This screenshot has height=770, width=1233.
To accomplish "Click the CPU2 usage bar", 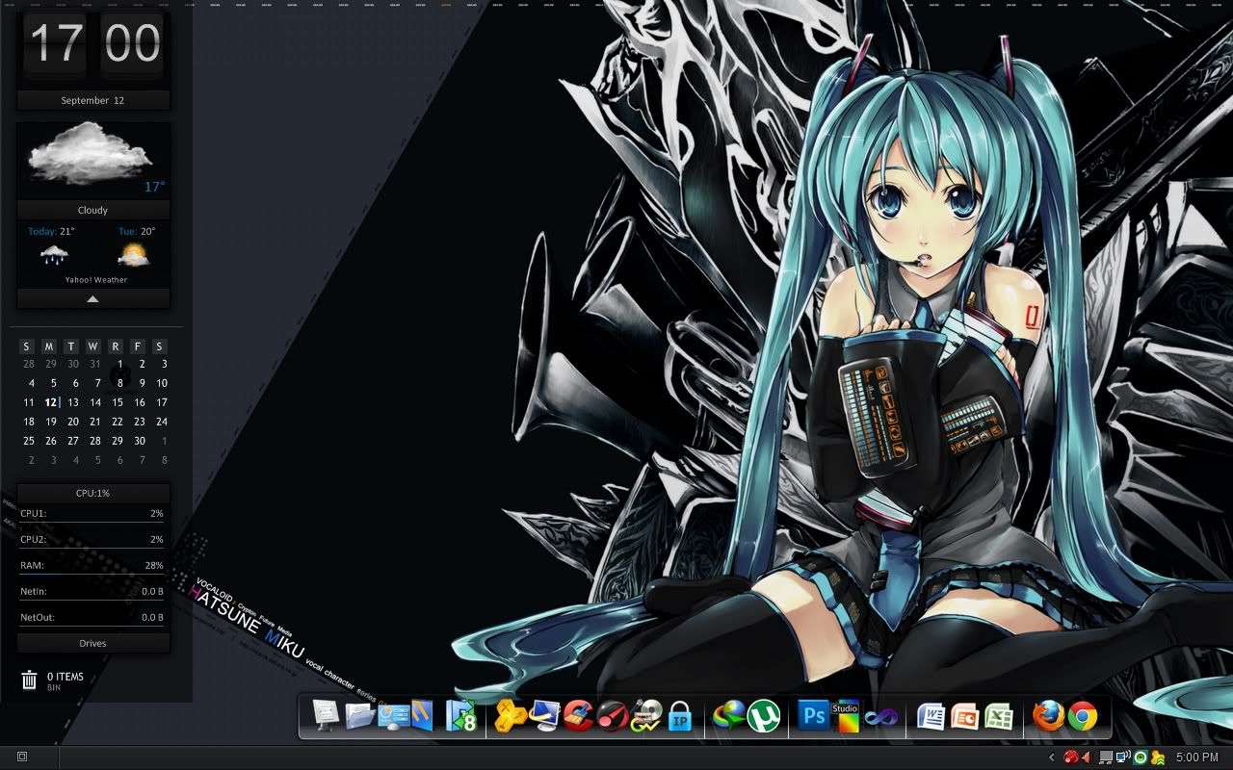I will coord(92,540).
